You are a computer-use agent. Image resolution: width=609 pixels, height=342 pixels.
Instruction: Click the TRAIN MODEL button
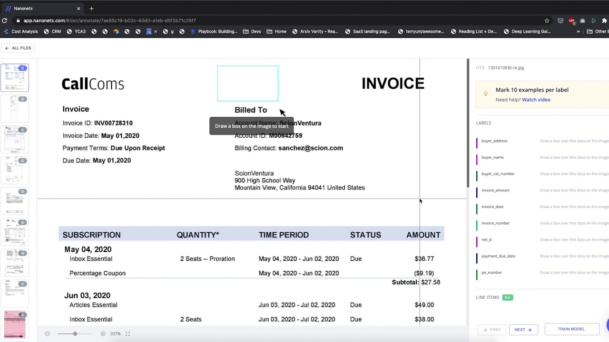point(571,329)
